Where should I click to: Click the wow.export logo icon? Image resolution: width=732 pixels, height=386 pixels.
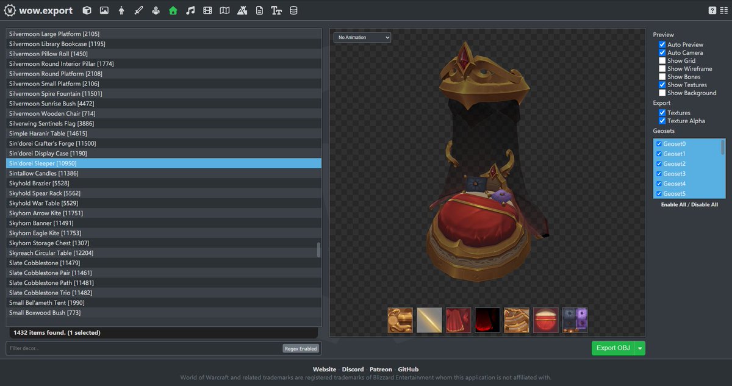tap(10, 10)
